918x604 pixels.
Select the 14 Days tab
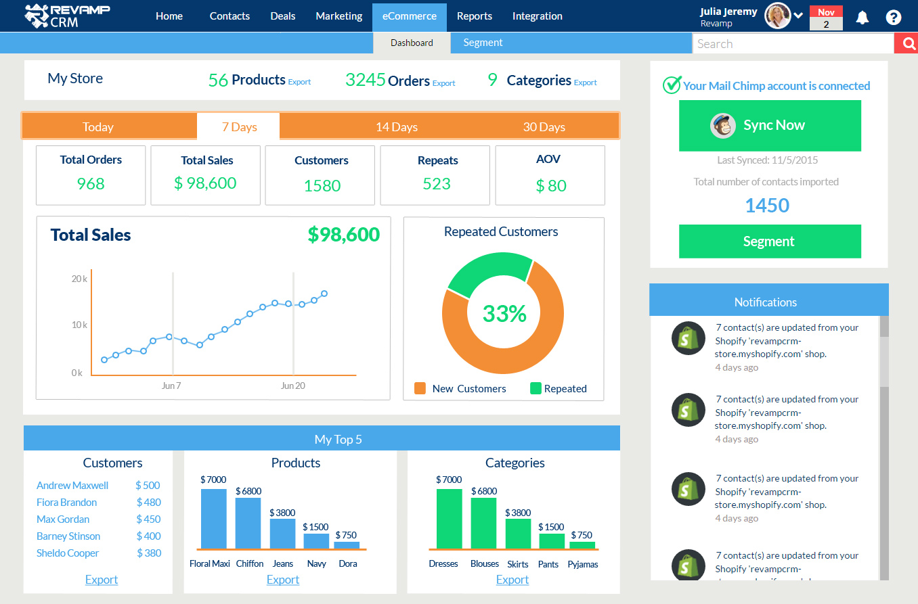(397, 126)
